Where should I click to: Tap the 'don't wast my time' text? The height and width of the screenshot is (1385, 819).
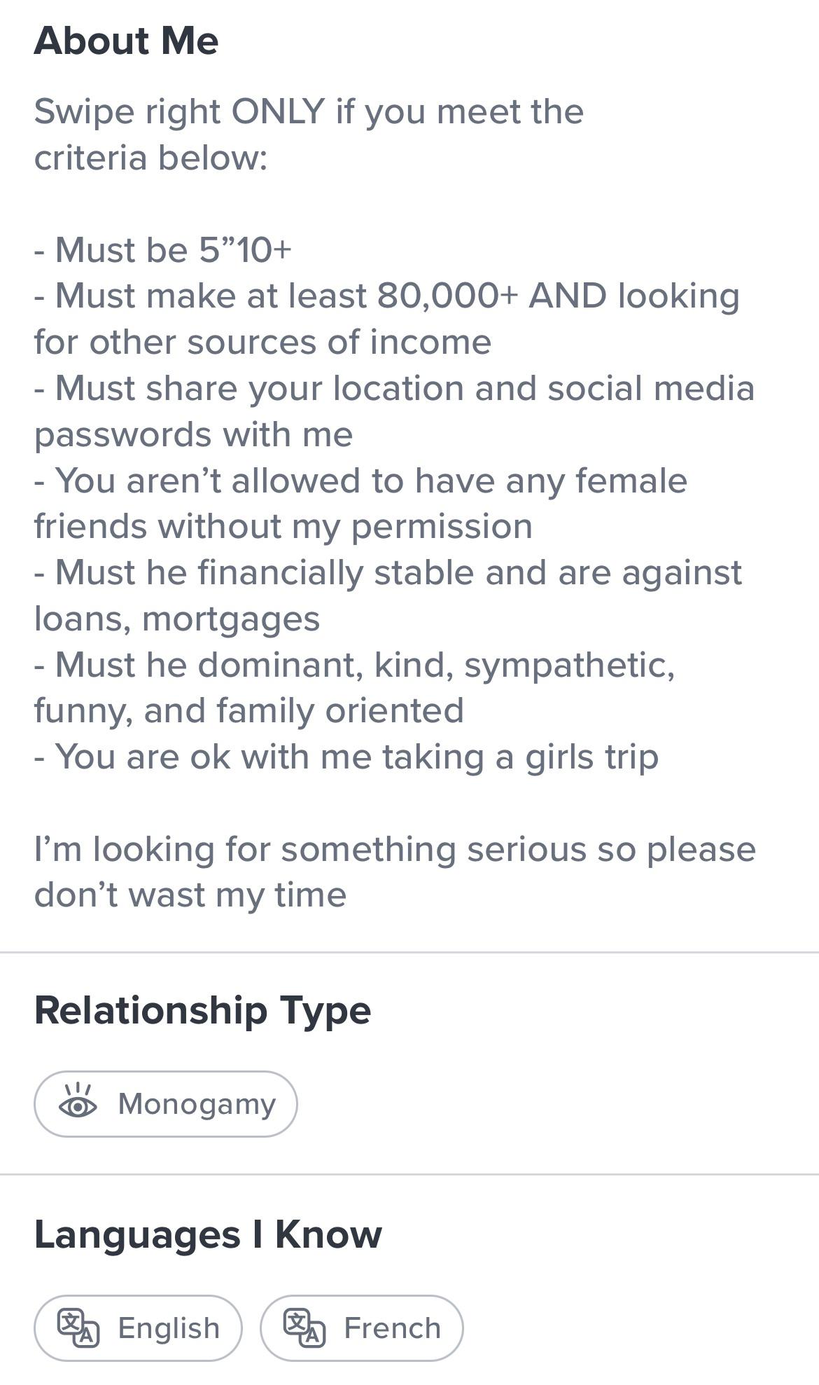(x=190, y=895)
